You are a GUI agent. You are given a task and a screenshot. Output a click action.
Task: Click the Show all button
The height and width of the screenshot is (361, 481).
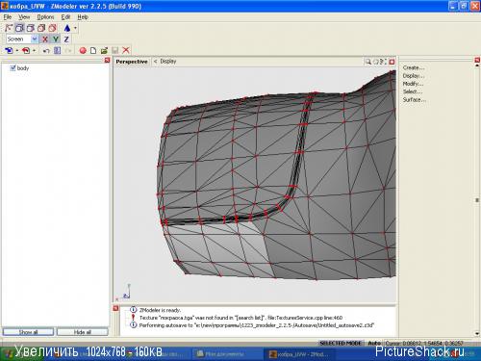[x=28, y=332]
